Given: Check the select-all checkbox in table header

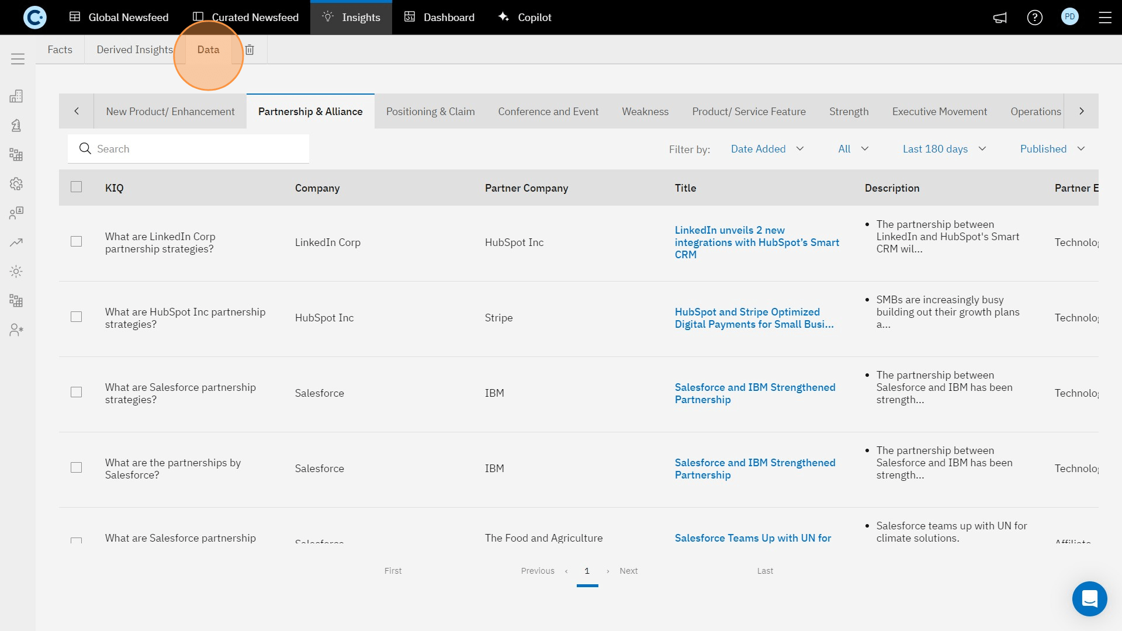Looking at the screenshot, I should [77, 186].
